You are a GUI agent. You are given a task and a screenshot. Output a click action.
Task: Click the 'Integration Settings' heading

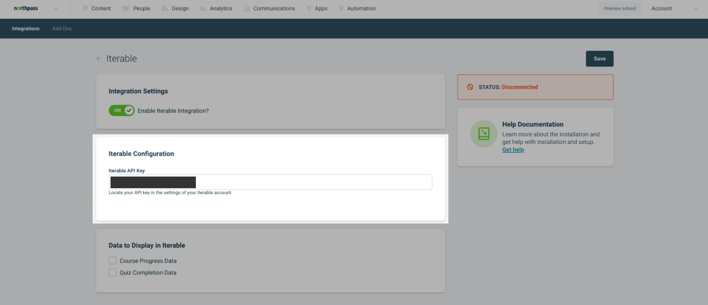138,91
